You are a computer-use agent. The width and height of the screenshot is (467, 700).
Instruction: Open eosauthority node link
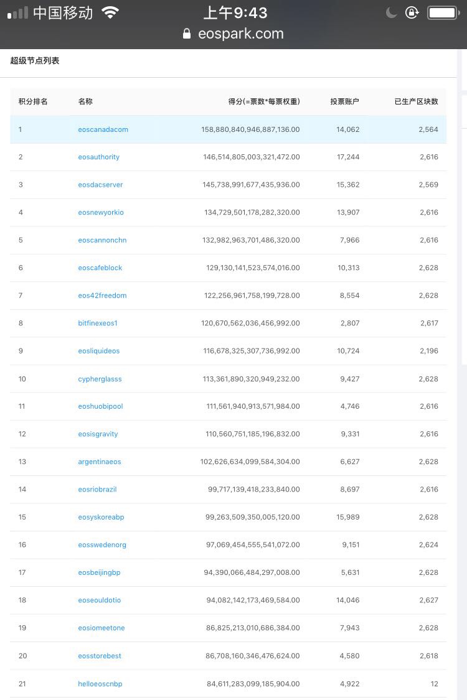(99, 157)
